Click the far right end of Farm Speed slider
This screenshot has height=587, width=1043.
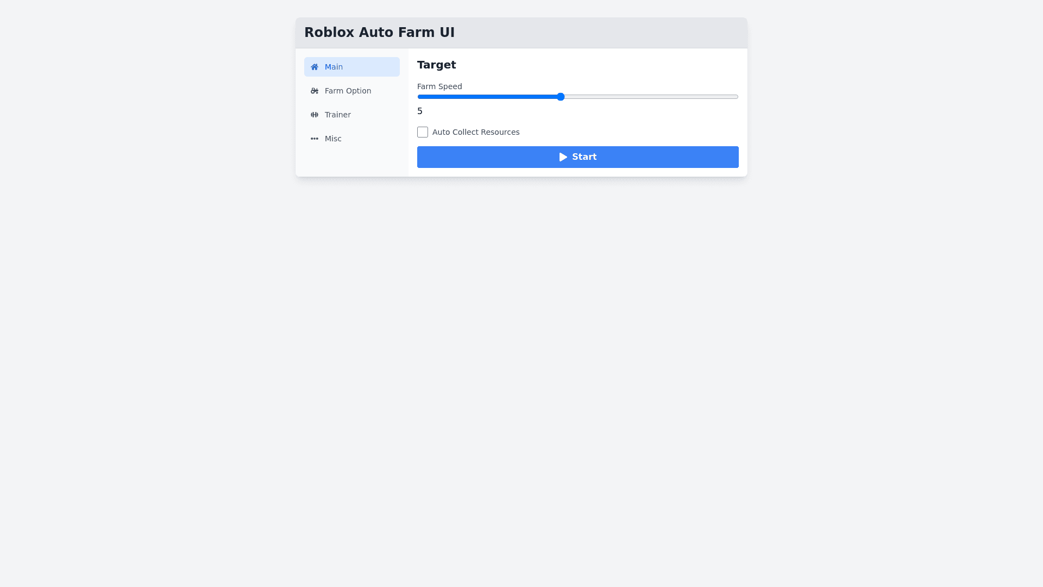coord(736,97)
